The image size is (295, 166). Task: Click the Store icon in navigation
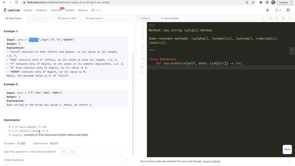point(93,10)
